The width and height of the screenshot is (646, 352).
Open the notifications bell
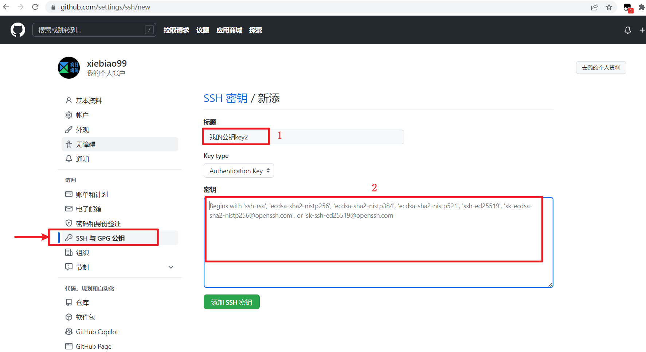point(627,30)
